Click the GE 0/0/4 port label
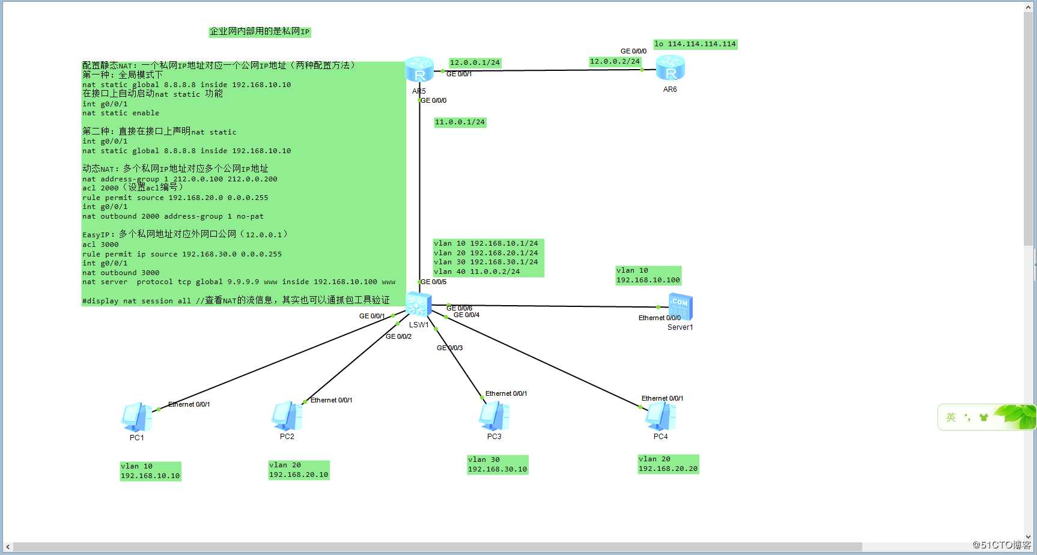The width and height of the screenshot is (1037, 555). 466,315
